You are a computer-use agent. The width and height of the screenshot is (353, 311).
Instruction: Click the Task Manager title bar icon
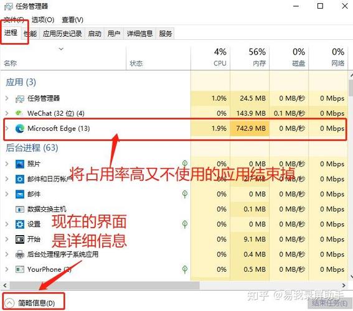pos(8,6)
